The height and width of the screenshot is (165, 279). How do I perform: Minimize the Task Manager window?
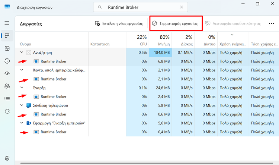pos(243,4)
